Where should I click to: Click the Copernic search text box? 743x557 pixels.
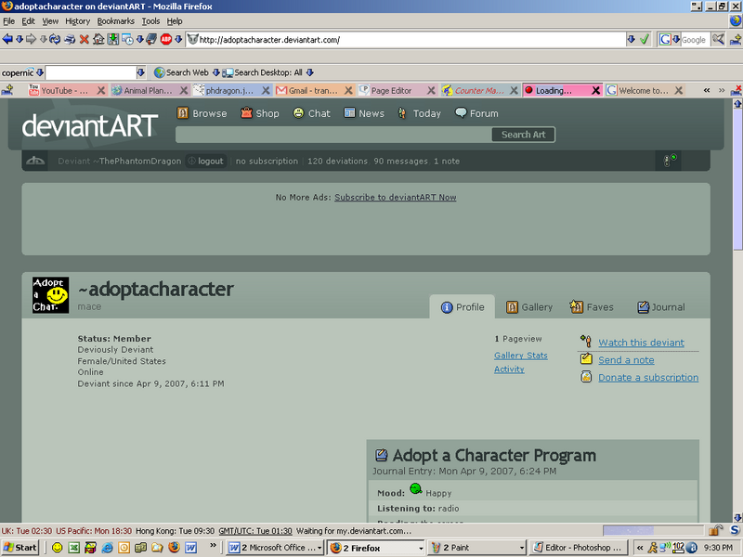point(90,72)
